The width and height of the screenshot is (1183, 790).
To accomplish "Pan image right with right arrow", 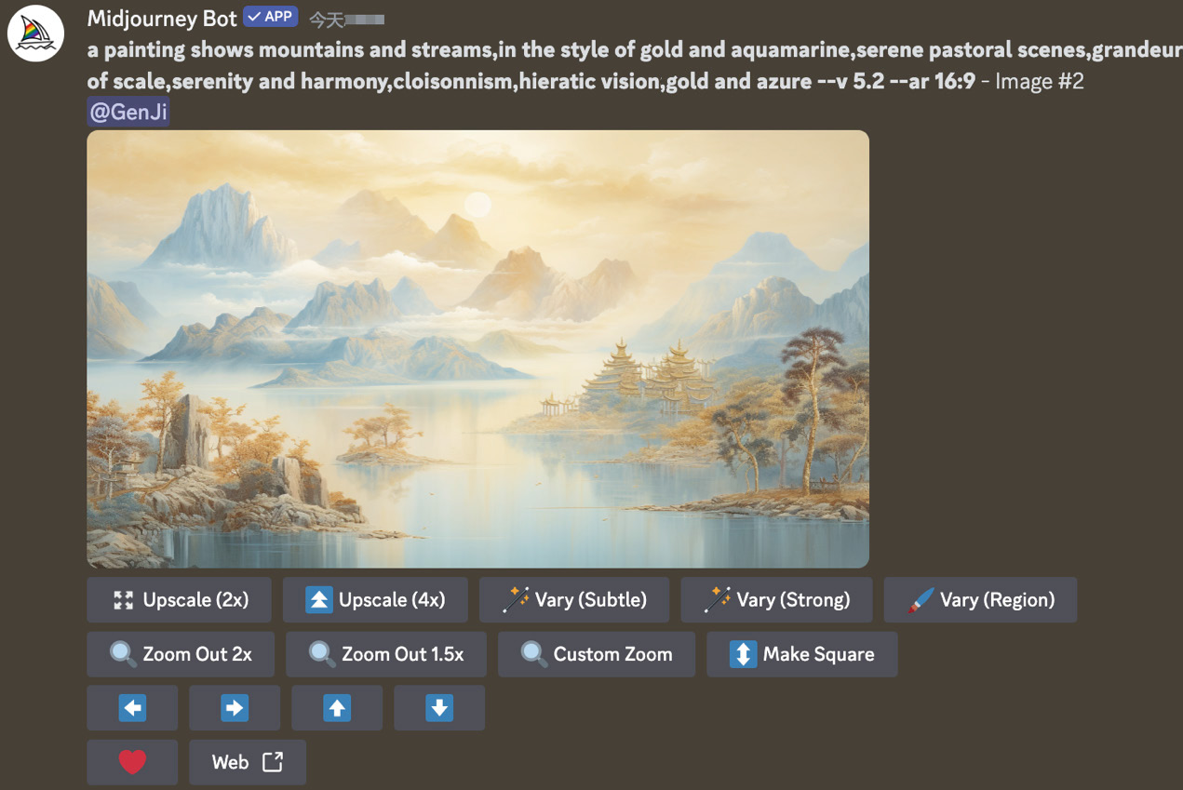I will point(235,708).
